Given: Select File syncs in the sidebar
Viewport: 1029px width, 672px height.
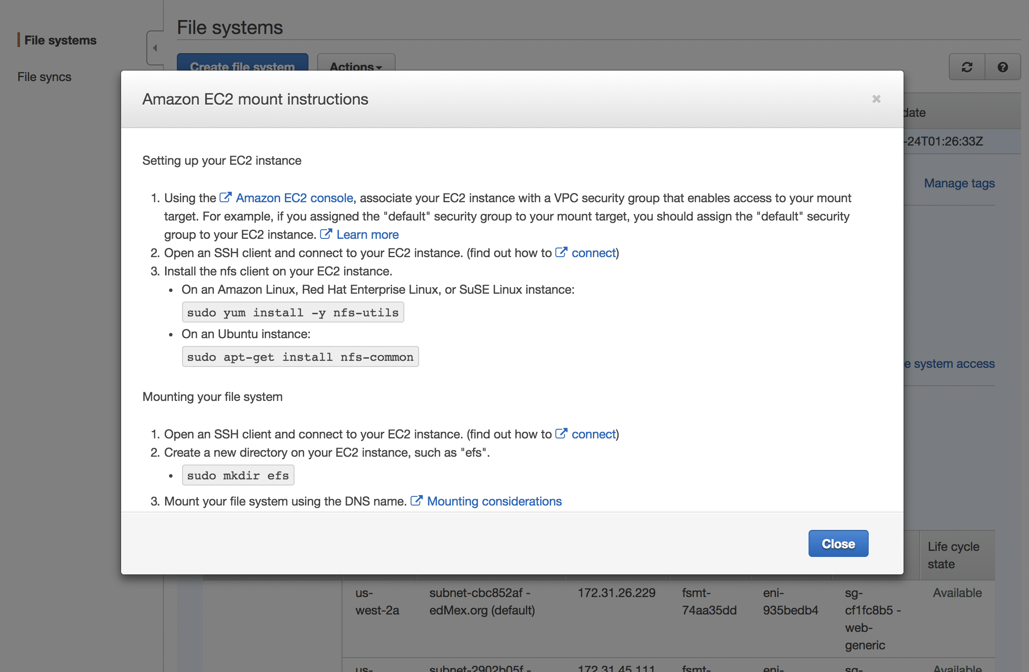Looking at the screenshot, I should pos(44,77).
